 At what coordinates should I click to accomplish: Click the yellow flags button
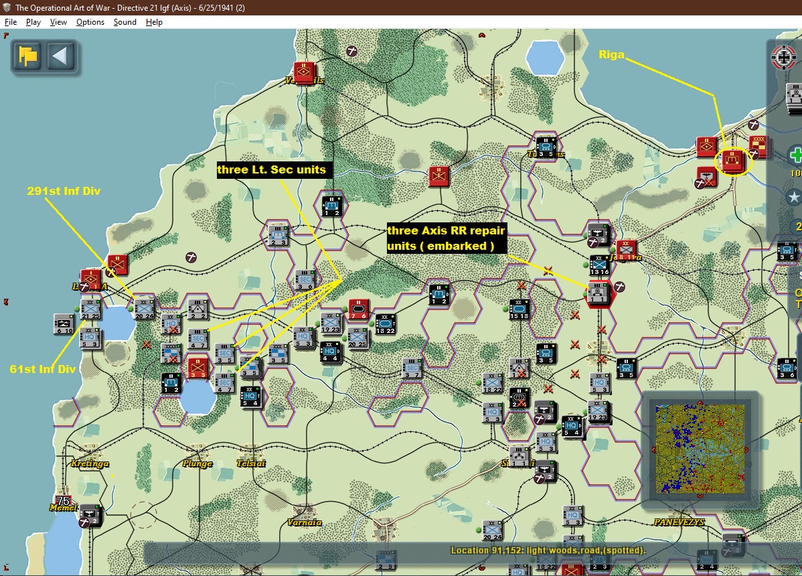pos(27,56)
